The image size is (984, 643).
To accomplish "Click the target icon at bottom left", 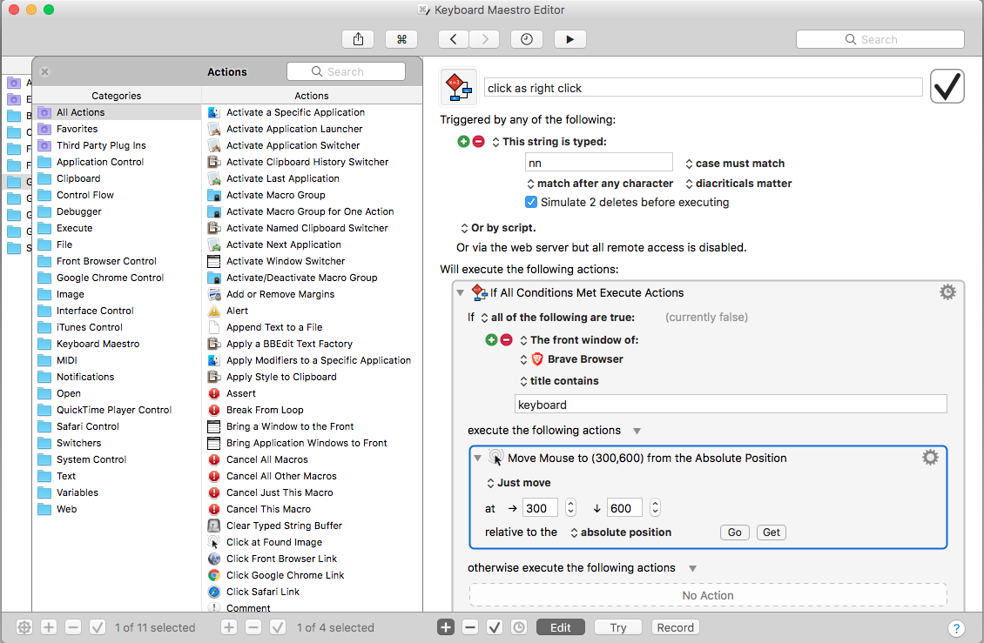I will pos(24,627).
